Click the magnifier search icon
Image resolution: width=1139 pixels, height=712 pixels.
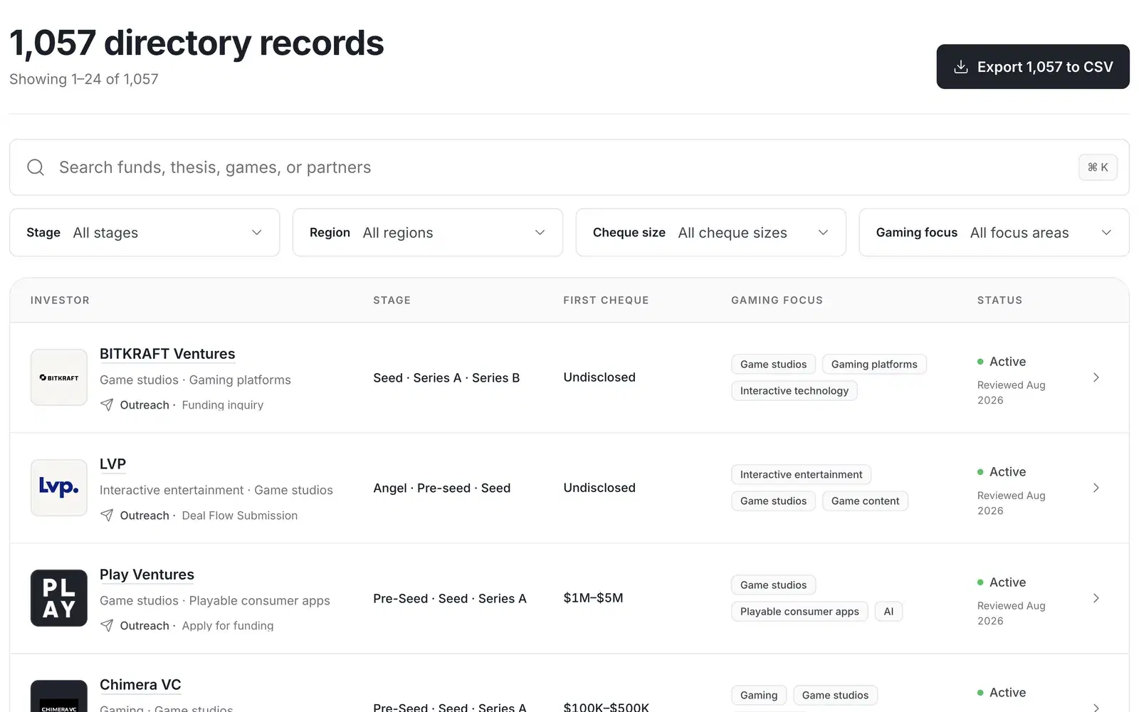[36, 167]
